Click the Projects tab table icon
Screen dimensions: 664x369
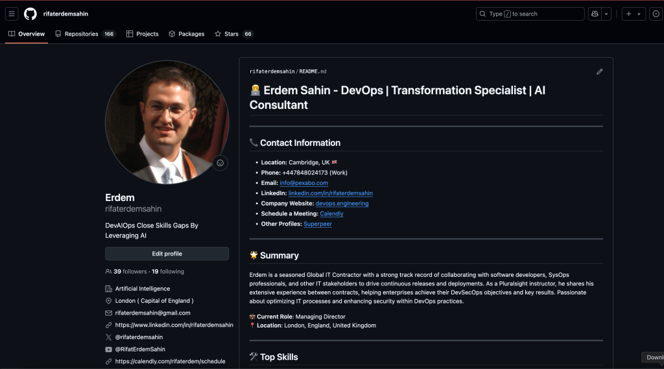coord(130,34)
